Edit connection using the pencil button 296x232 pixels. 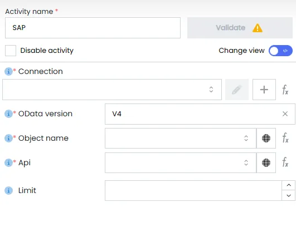[237, 90]
